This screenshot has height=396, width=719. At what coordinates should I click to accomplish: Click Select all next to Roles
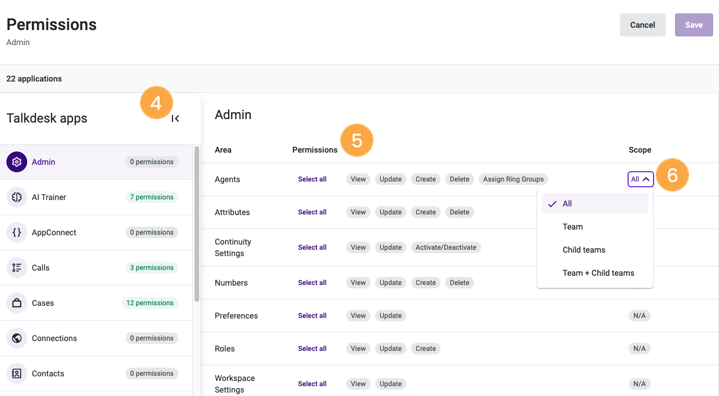click(x=312, y=349)
